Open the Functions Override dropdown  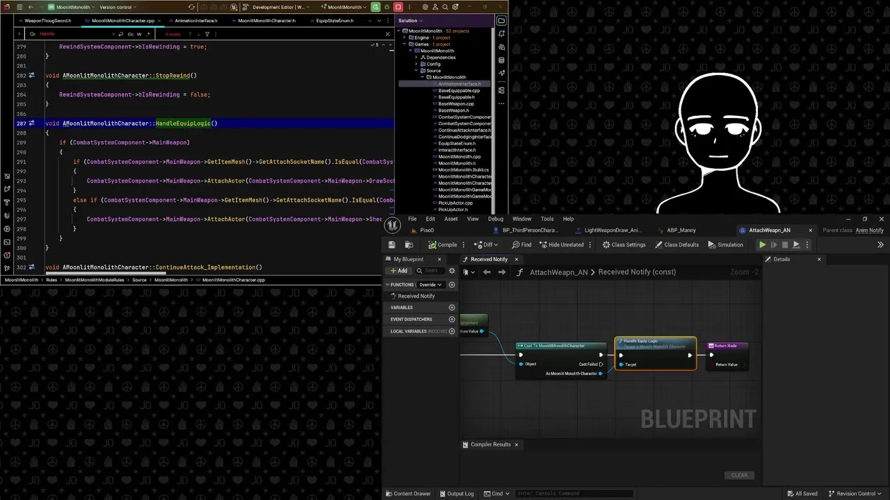coord(430,285)
